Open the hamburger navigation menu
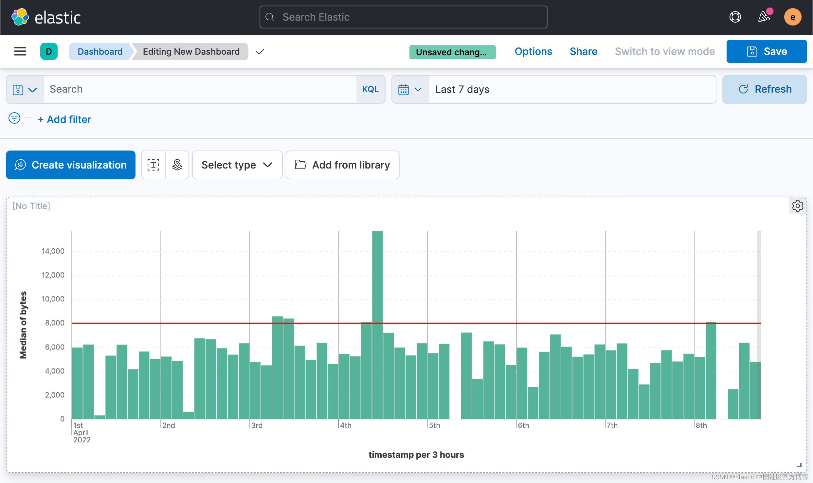The width and height of the screenshot is (813, 483). pyautogui.click(x=20, y=51)
